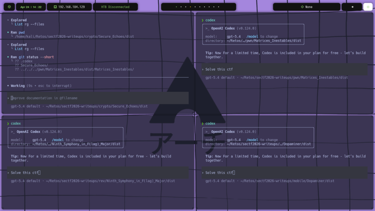The image size is (375, 211).
Task: Open the power menu button
Action: coord(368,7)
